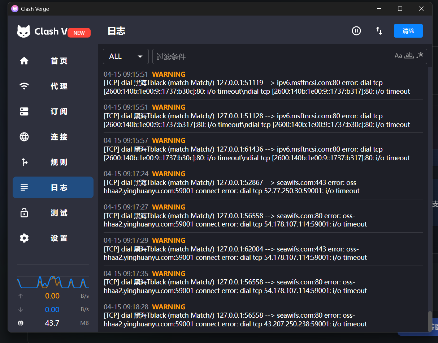Viewport: 438px width, 343px height.
Task: Toggle whole word matching (ab)
Action: pyautogui.click(x=409, y=56)
